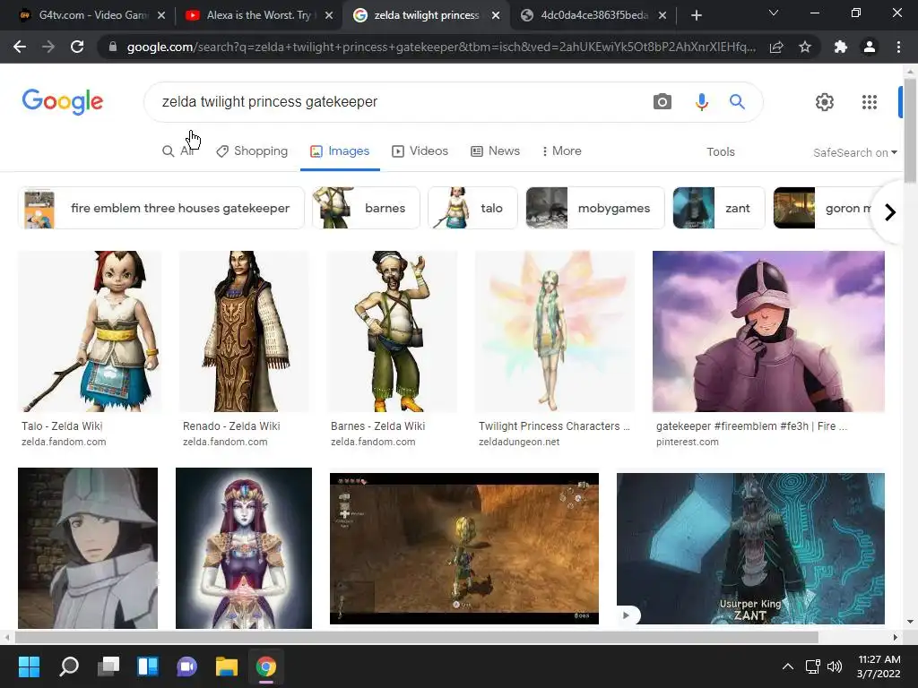Switch to Videos results

(x=420, y=150)
